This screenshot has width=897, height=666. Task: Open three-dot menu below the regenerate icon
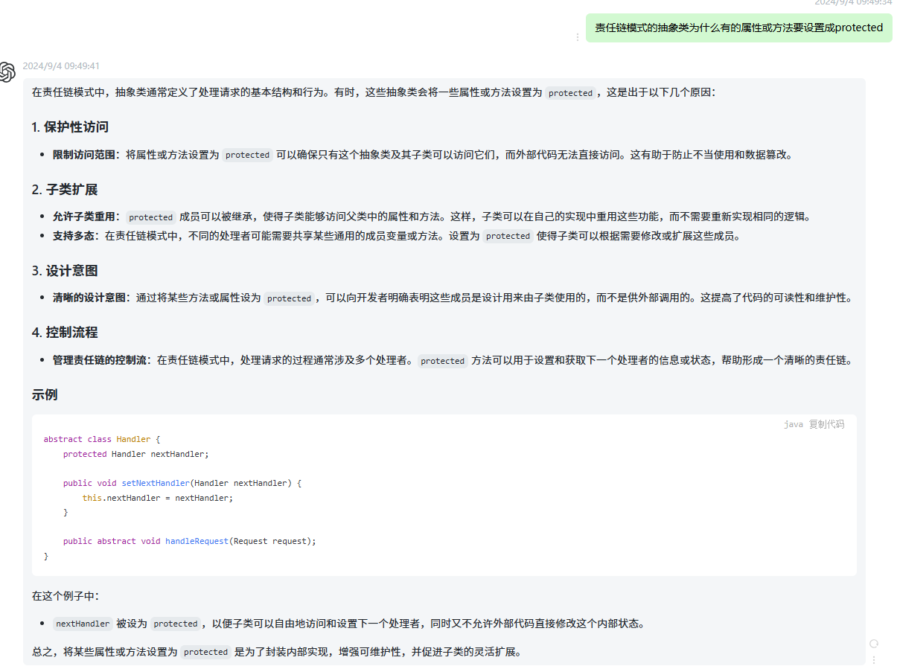pyautogui.click(x=874, y=659)
